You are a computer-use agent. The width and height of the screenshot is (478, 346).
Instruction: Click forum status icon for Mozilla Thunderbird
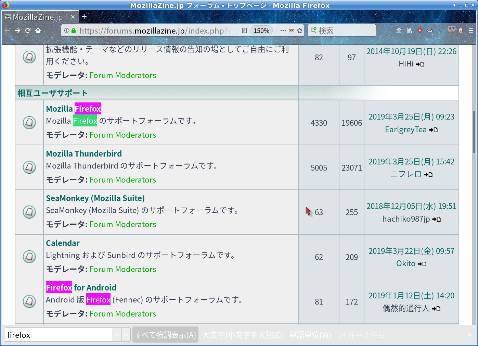29,167
